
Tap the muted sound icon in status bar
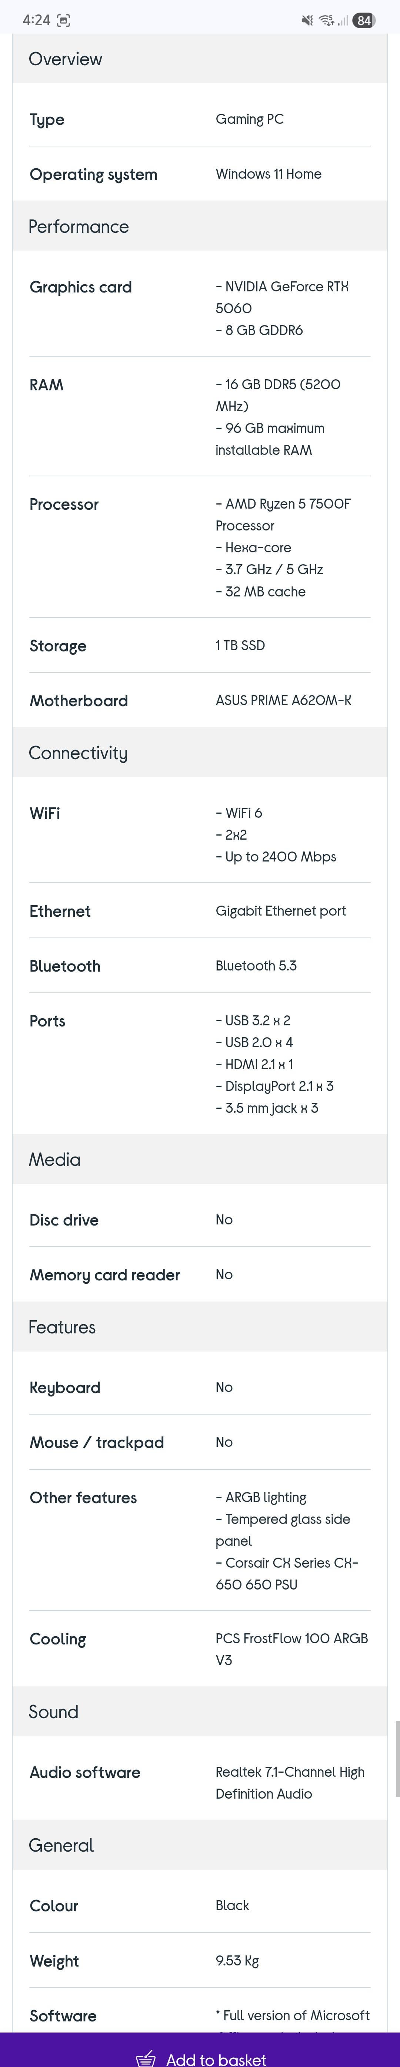click(x=307, y=21)
